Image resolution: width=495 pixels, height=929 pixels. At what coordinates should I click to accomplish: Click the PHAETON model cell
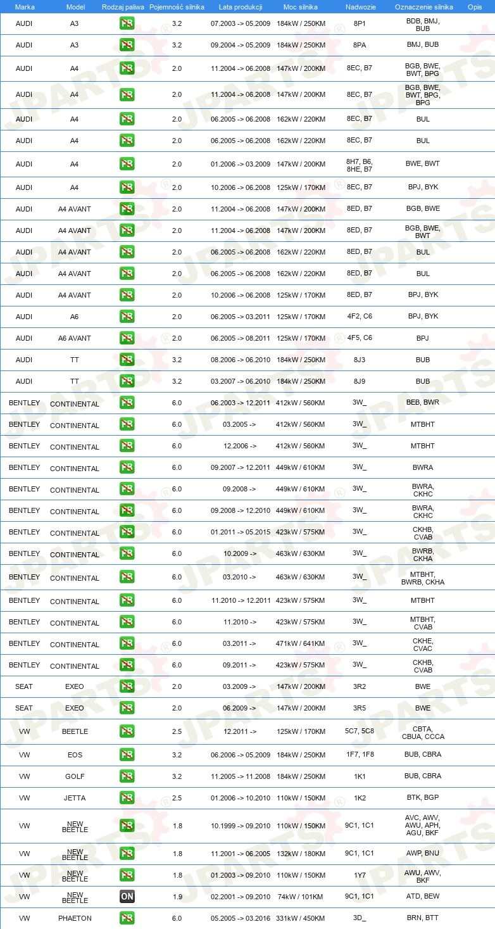click(x=75, y=918)
